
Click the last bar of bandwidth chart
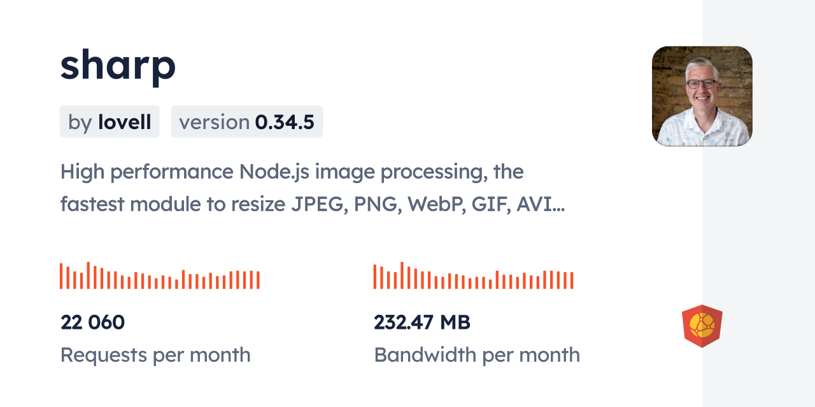pyautogui.click(x=572, y=280)
